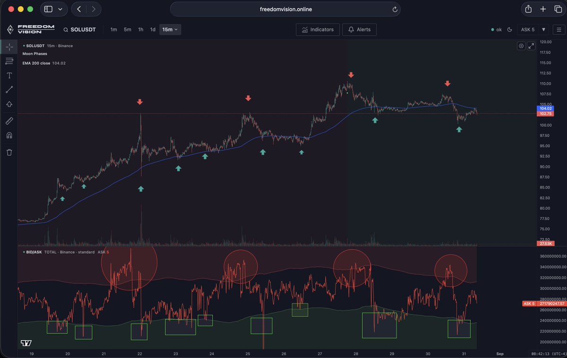Switch to the 5m timeframe

[128, 30]
